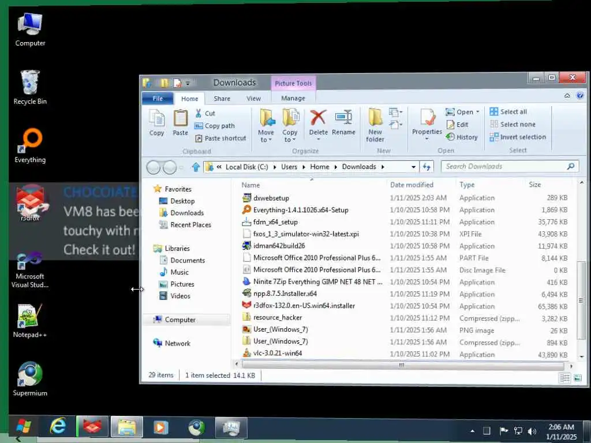Click Invert selection

click(x=518, y=137)
